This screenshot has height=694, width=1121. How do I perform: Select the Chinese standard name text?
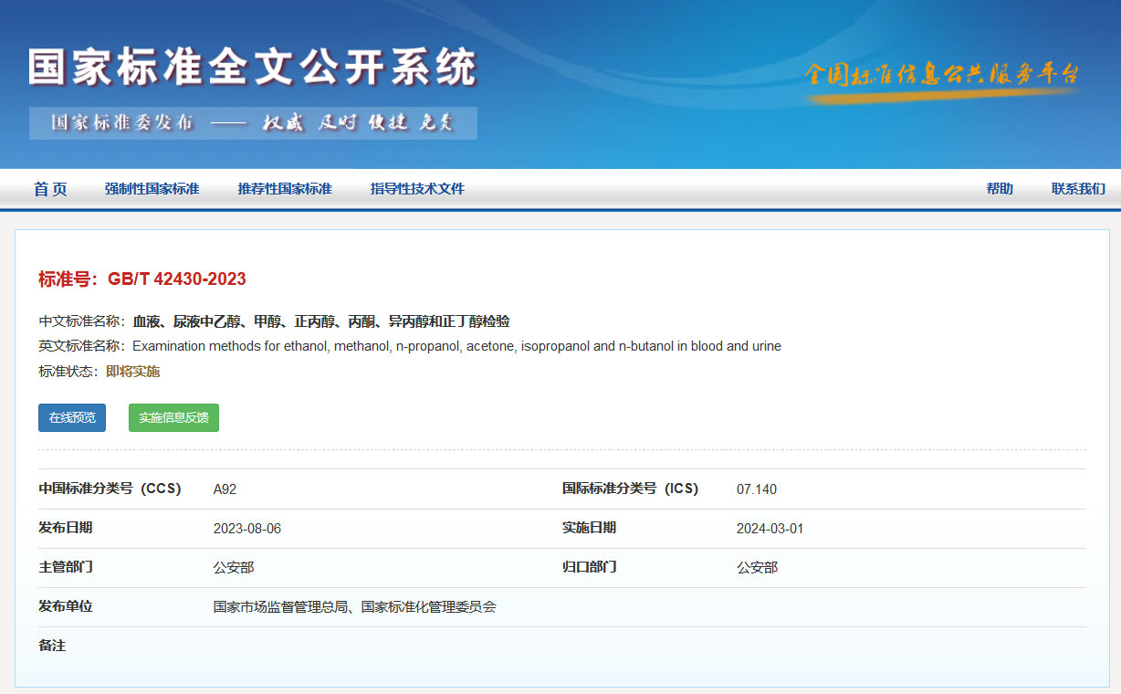pyautogui.click(x=321, y=321)
